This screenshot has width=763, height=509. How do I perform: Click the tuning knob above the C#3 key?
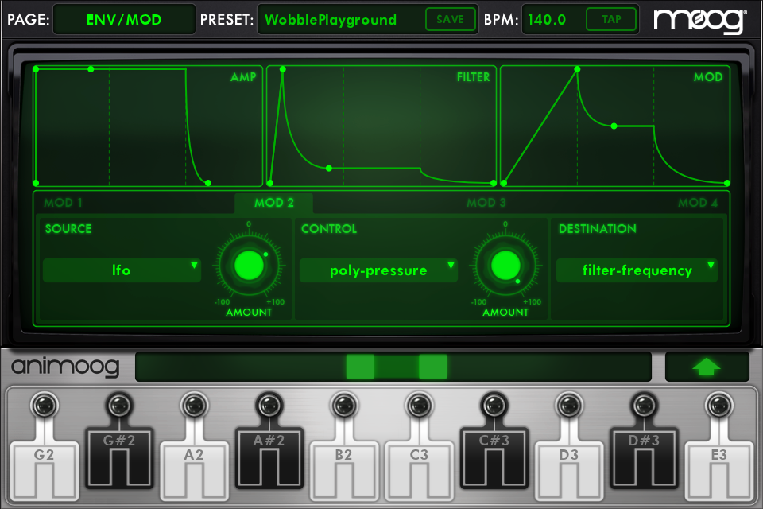pos(494,406)
